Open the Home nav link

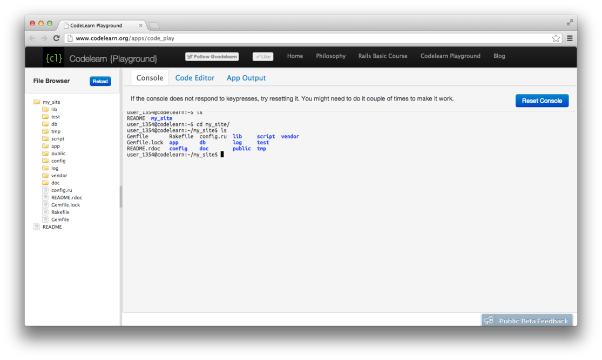click(295, 56)
